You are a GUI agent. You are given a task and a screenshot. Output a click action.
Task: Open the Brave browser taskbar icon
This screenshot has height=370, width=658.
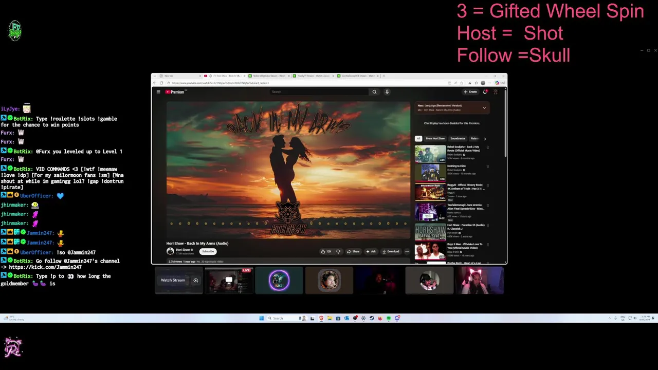click(x=321, y=318)
